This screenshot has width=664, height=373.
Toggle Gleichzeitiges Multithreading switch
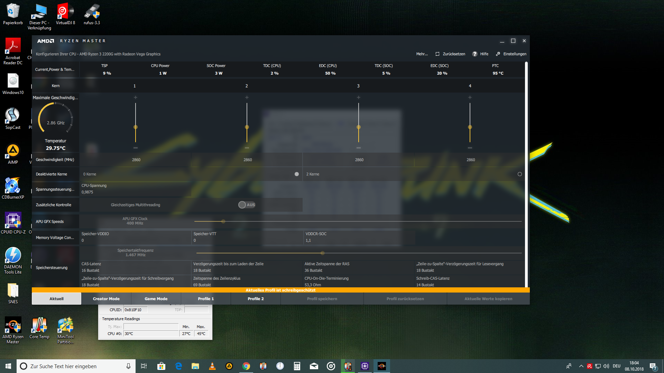pos(247,205)
